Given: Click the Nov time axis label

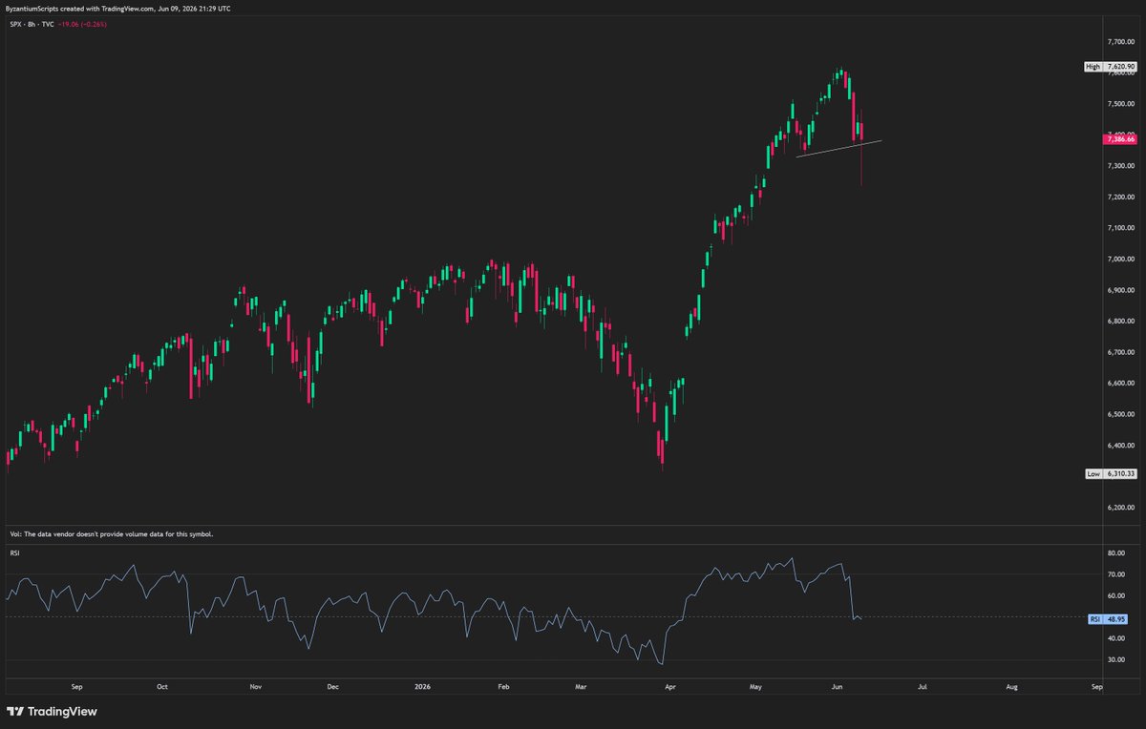Looking at the screenshot, I should (255, 686).
